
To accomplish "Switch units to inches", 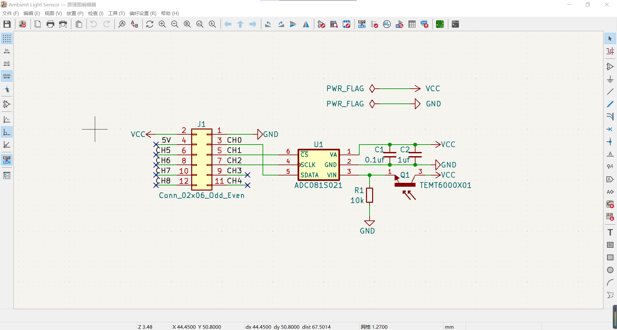I will [x=7, y=51].
